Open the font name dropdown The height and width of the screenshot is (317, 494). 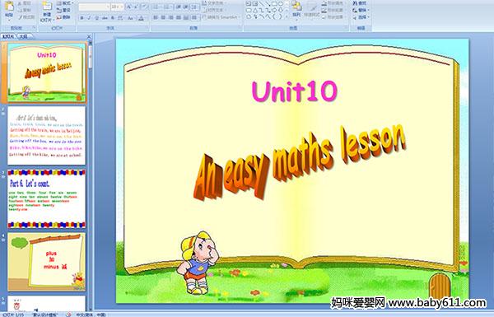[x=108, y=7]
